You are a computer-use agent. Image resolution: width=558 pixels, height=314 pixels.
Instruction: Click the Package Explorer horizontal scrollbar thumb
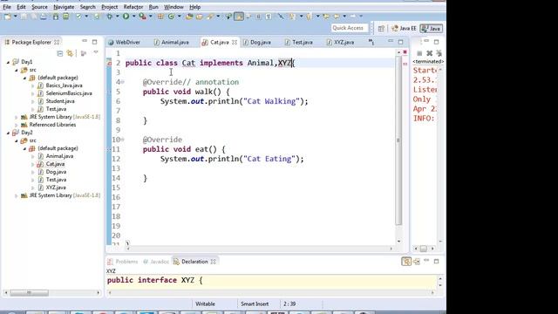(29, 293)
